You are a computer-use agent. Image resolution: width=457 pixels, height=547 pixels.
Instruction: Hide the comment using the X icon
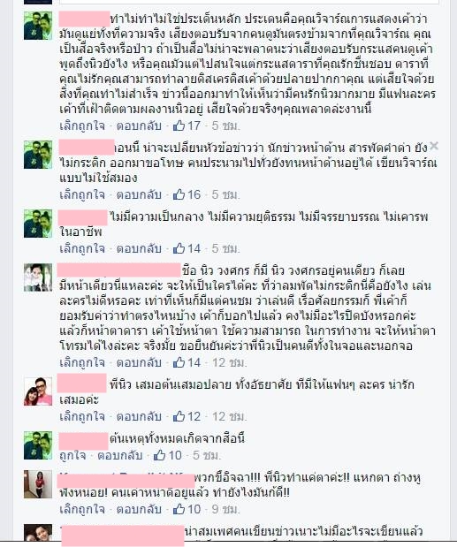tap(434, 146)
